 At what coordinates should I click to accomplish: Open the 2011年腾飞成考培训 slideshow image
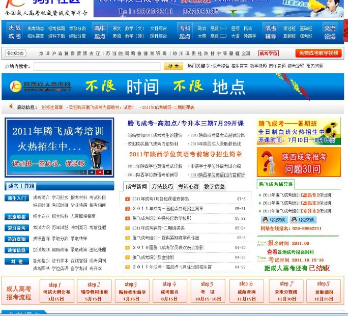59,148
